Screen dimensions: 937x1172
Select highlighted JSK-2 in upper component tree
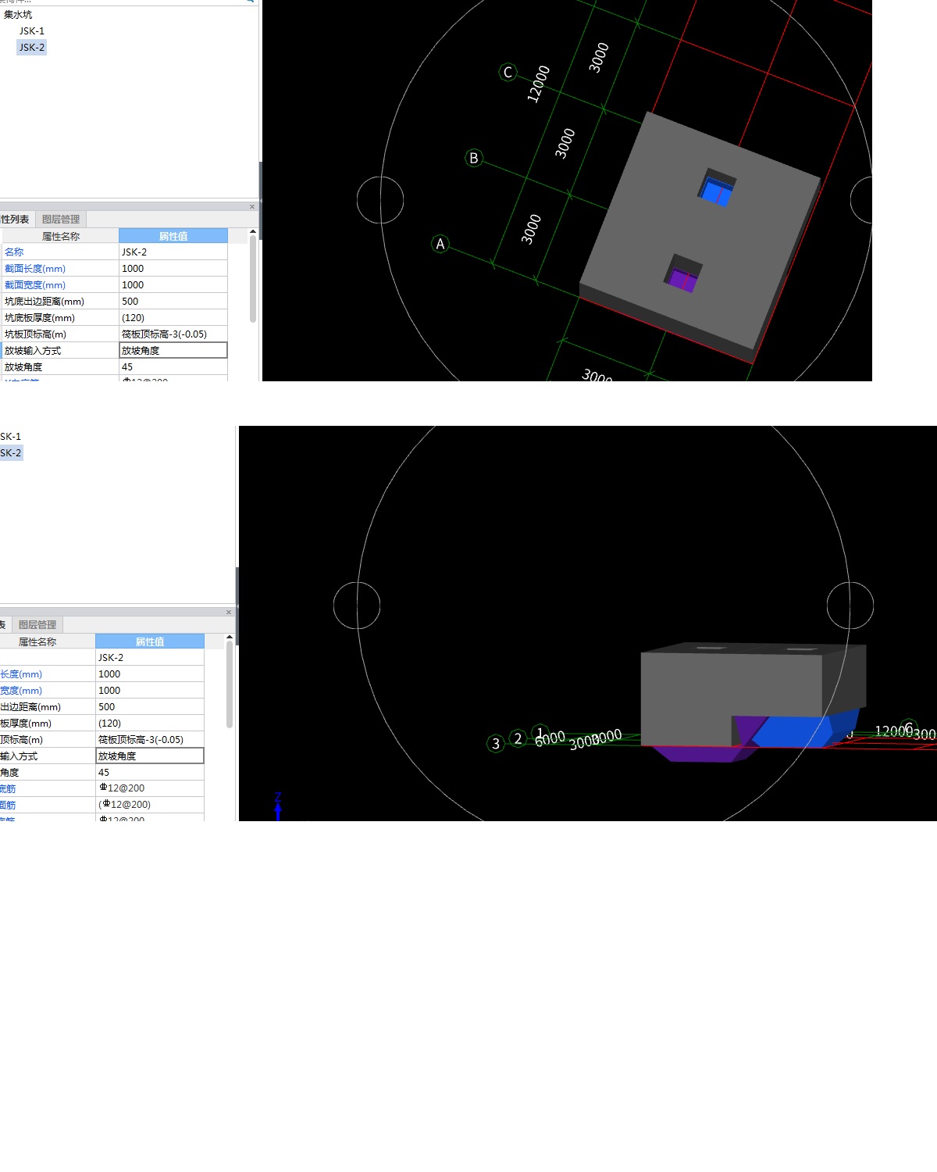(32, 48)
